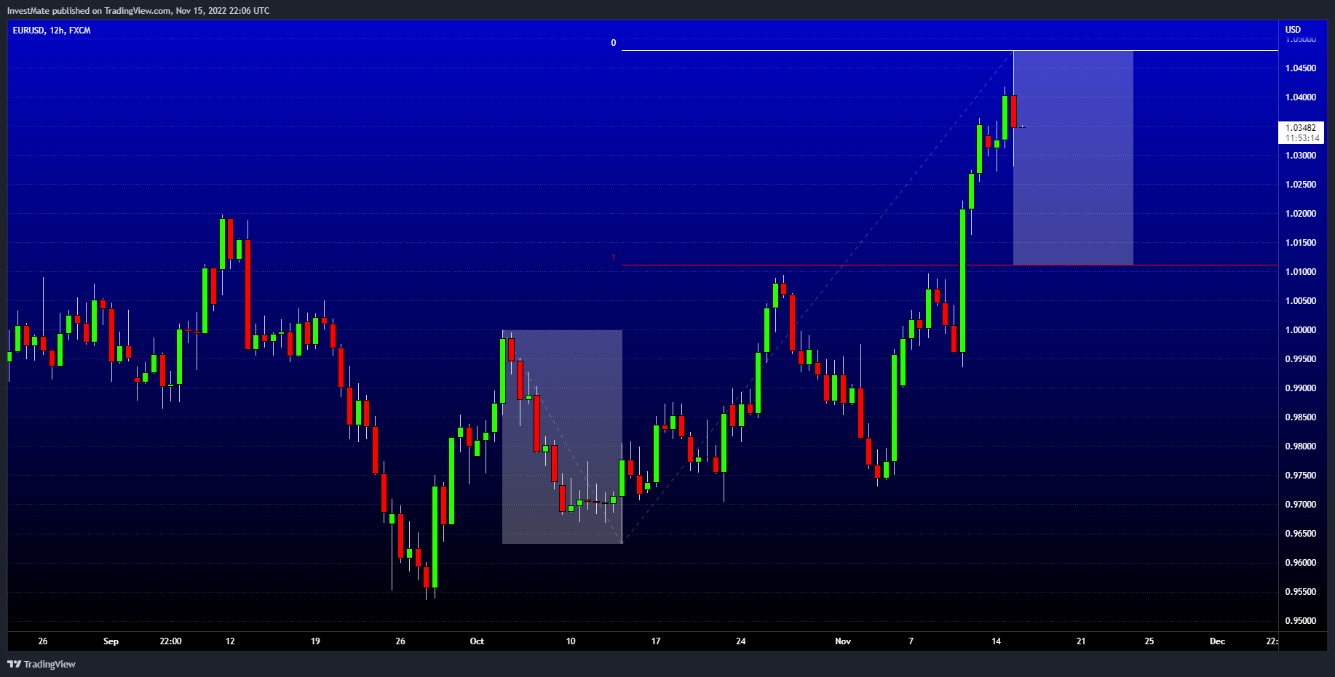1335x677 pixels.
Task: Click the 1.04000 price axis label
Action: 1301,97
